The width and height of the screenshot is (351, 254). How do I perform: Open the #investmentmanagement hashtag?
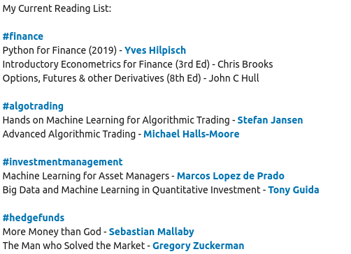(62, 162)
